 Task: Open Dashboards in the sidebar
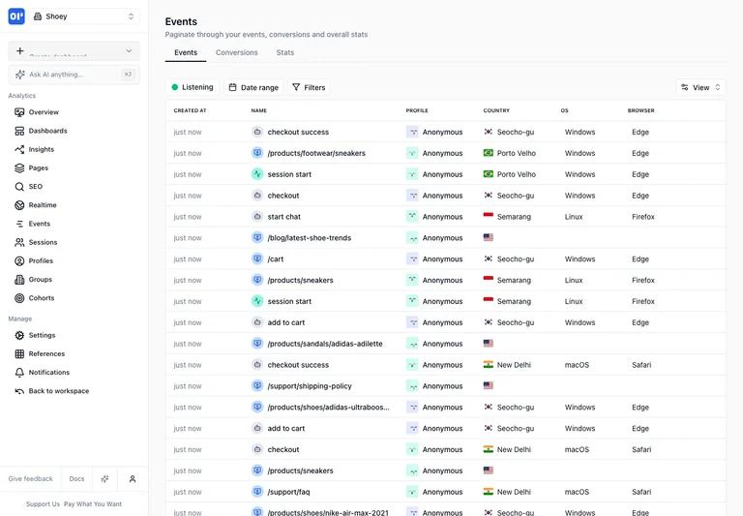click(47, 131)
